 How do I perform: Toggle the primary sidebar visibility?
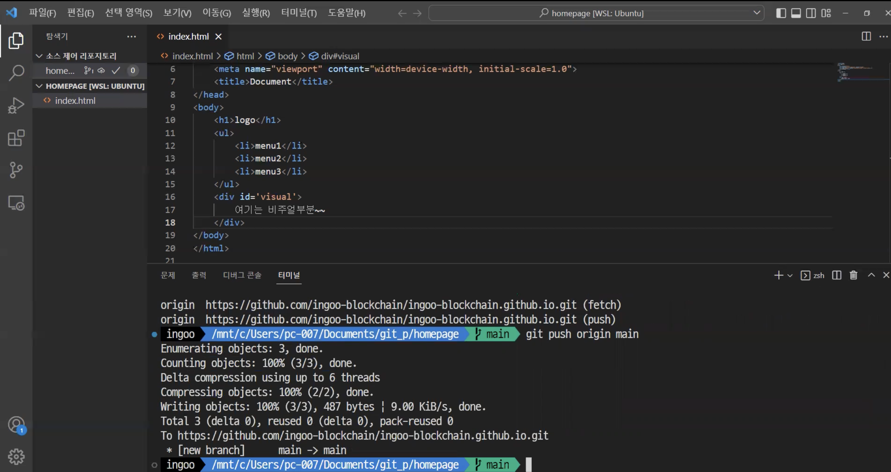[781, 13]
